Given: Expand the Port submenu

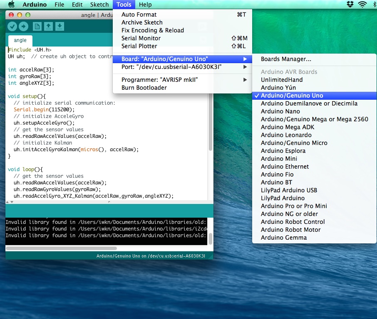Looking at the screenshot, I should (x=182, y=67).
